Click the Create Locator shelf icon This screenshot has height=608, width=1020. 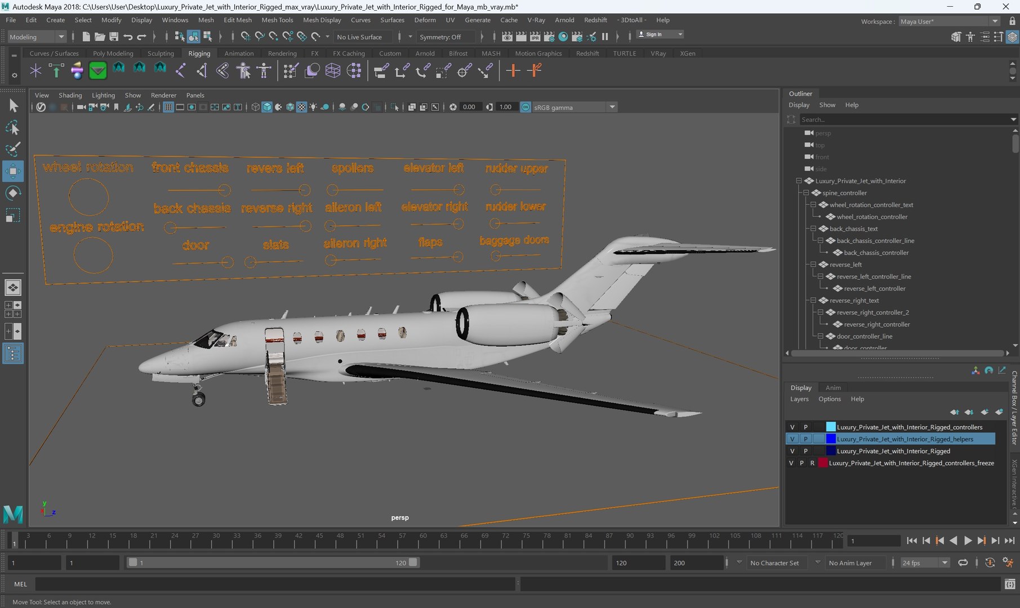pyautogui.click(x=35, y=71)
